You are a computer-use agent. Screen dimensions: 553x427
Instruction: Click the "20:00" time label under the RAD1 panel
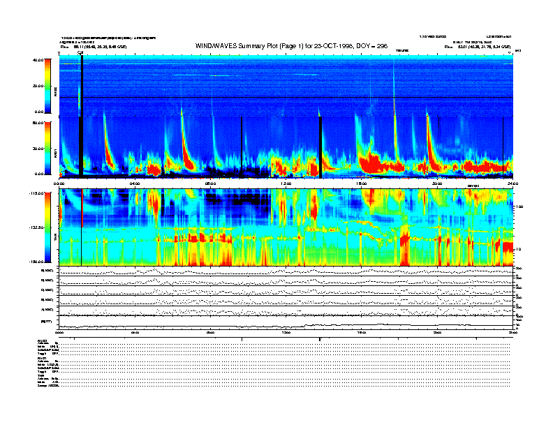[x=437, y=183]
